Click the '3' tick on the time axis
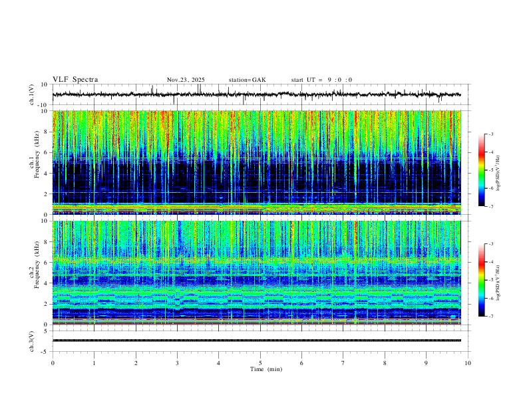Image resolution: width=527 pixels, height=407 pixels. point(177,363)
